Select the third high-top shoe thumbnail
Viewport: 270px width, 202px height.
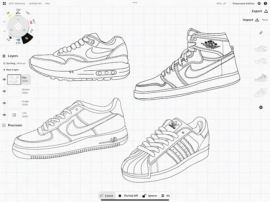click(261, 78)
